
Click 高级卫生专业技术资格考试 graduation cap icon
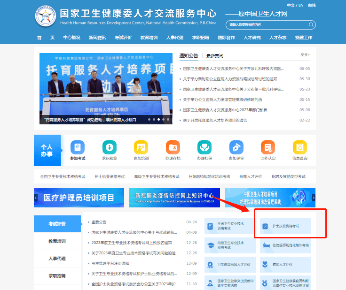coord(211,245)
